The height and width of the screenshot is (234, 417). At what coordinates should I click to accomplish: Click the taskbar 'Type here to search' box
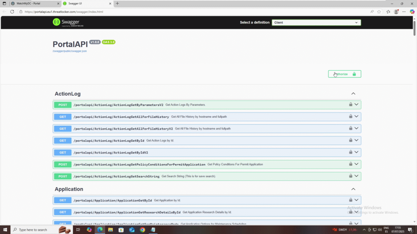pyautogui.click(x=41, y=230)
